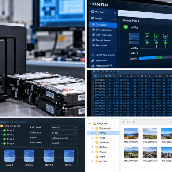The image size is (172, 172).
Task: Click offset row 00000020 in hex viewer
Action: coord(100,86)
